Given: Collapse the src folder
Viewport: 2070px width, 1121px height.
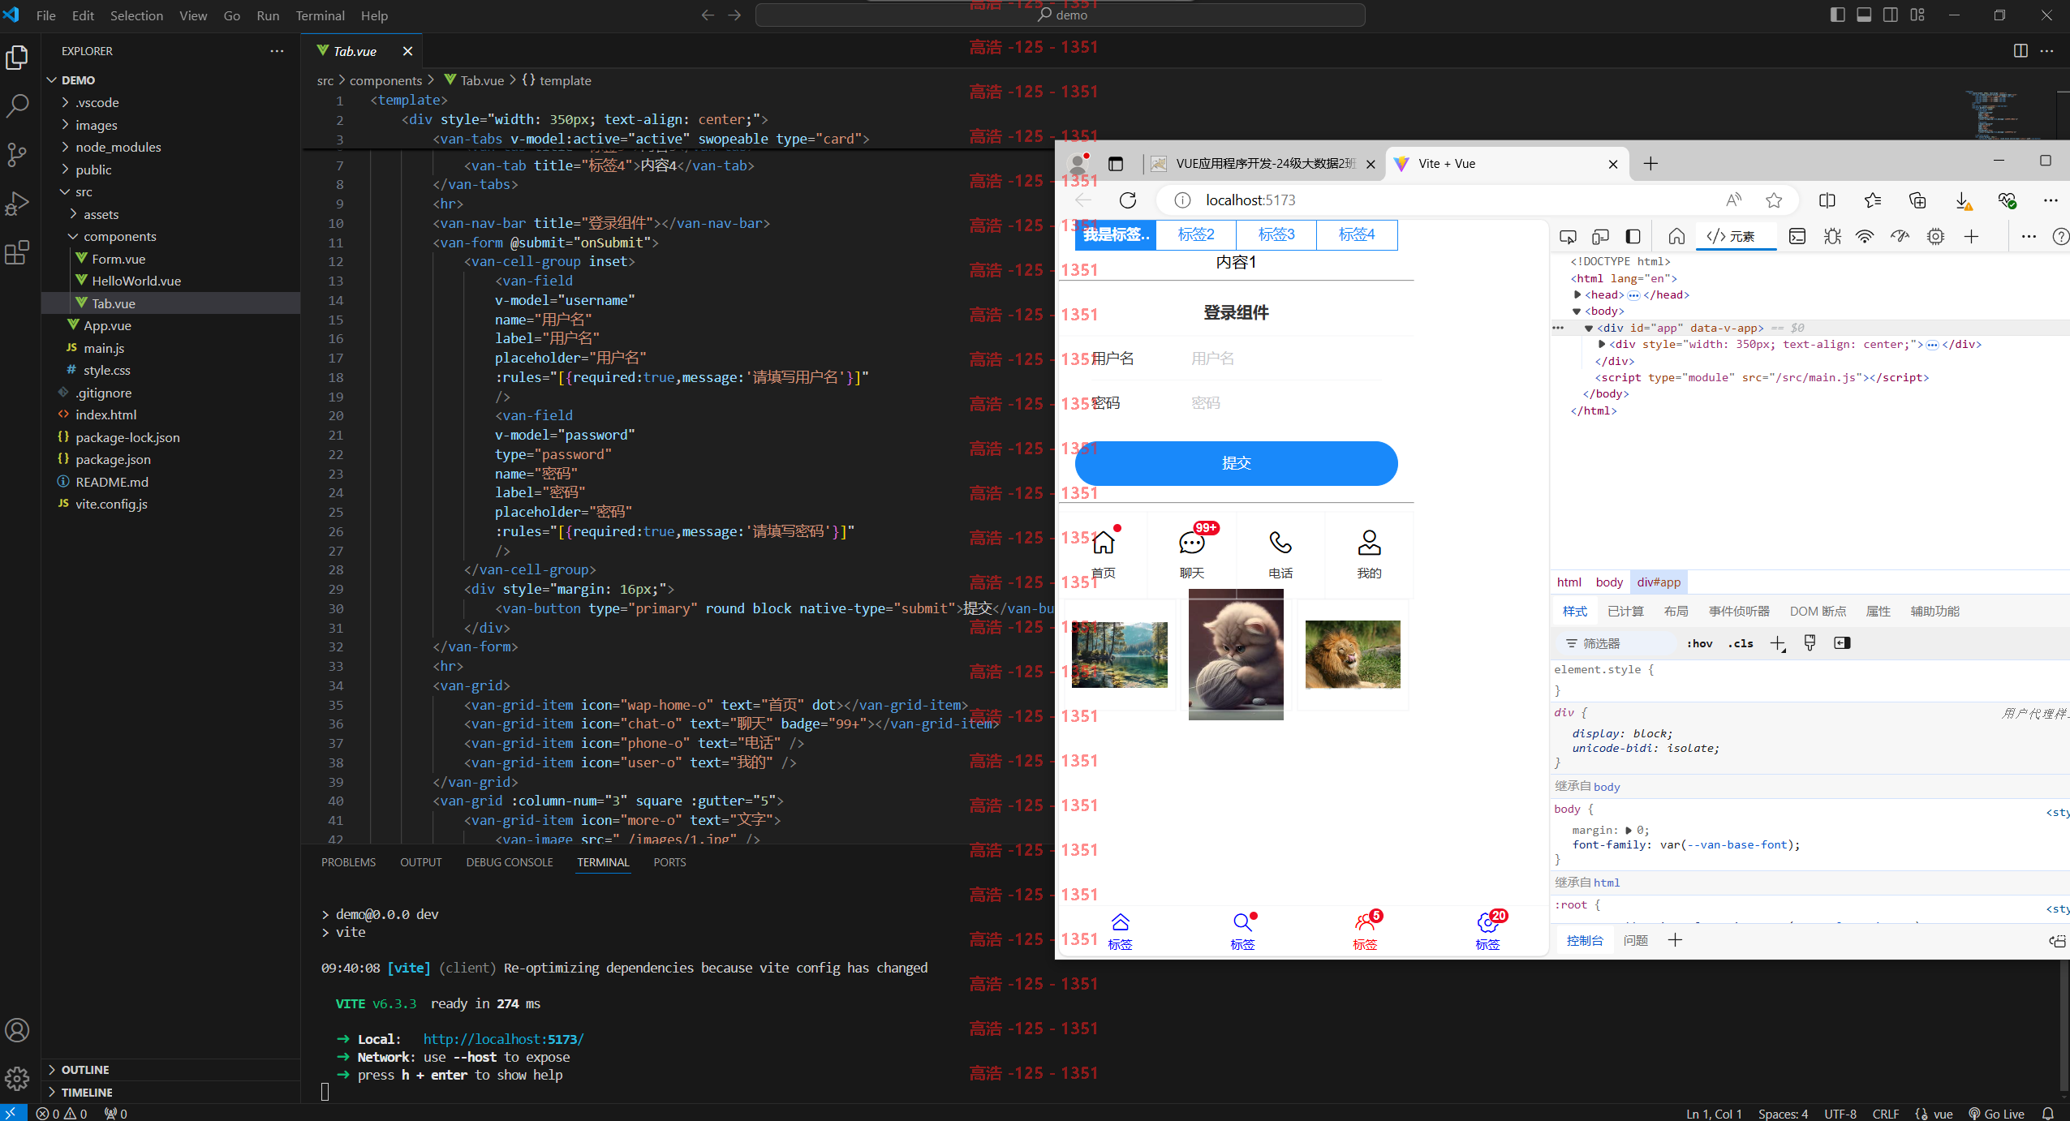Looking at the screenshot, I should click(x=84, y=191).
